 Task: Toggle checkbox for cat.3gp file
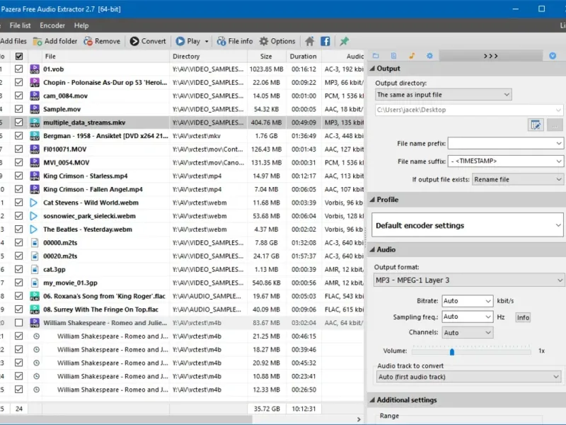click(19, 269)
